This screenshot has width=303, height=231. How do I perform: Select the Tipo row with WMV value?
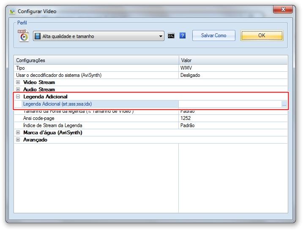pyautogui.click(x=96, y=68)
